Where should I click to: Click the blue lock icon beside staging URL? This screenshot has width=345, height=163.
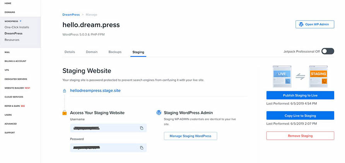point(65,91)
